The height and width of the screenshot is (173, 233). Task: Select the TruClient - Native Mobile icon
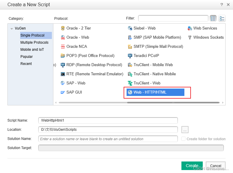130,74
